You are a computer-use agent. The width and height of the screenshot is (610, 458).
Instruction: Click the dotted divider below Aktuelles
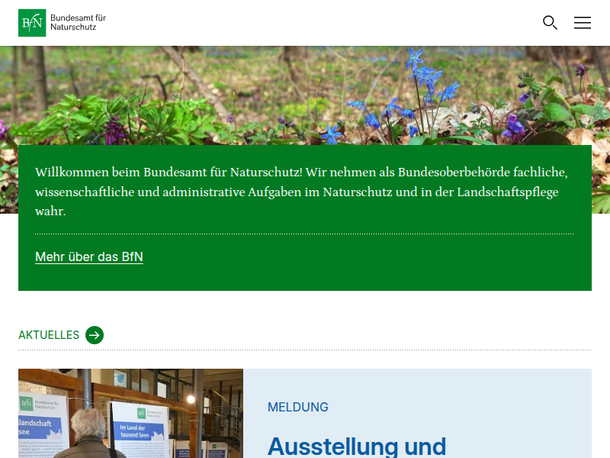[305, 350]
